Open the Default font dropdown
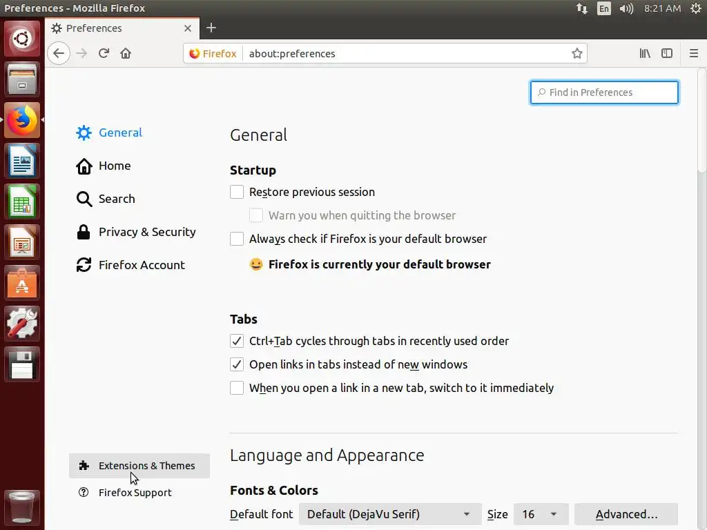Screen dimensions: 707x530 point(390,514)
